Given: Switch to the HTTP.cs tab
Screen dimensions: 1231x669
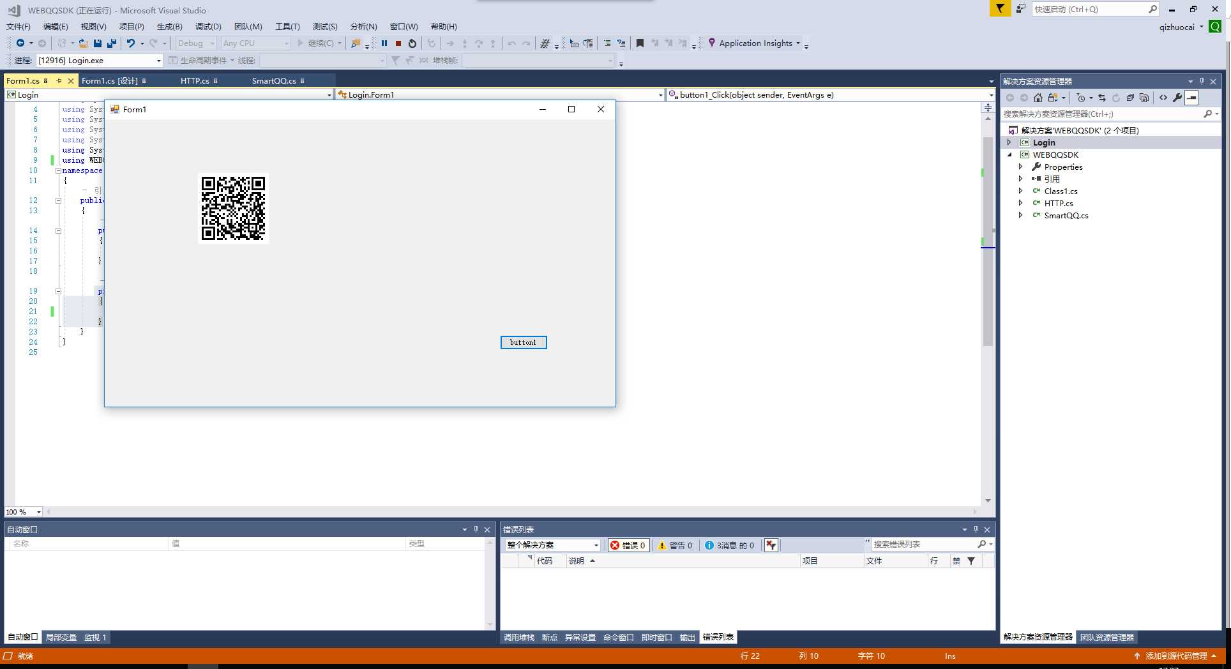Looking at the screenshot, I should (195, 81).
